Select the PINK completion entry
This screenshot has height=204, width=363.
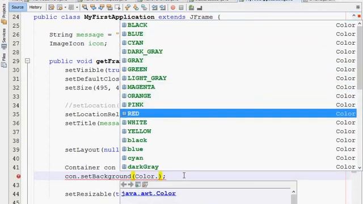238,105
